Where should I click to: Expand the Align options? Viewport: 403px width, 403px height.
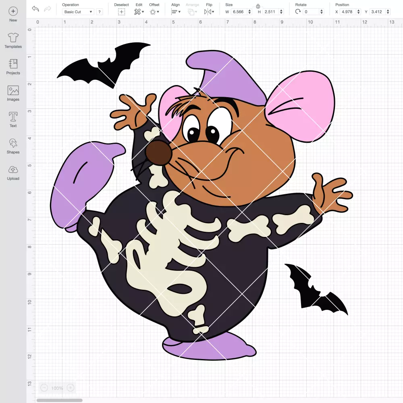(x=176, y=12)
